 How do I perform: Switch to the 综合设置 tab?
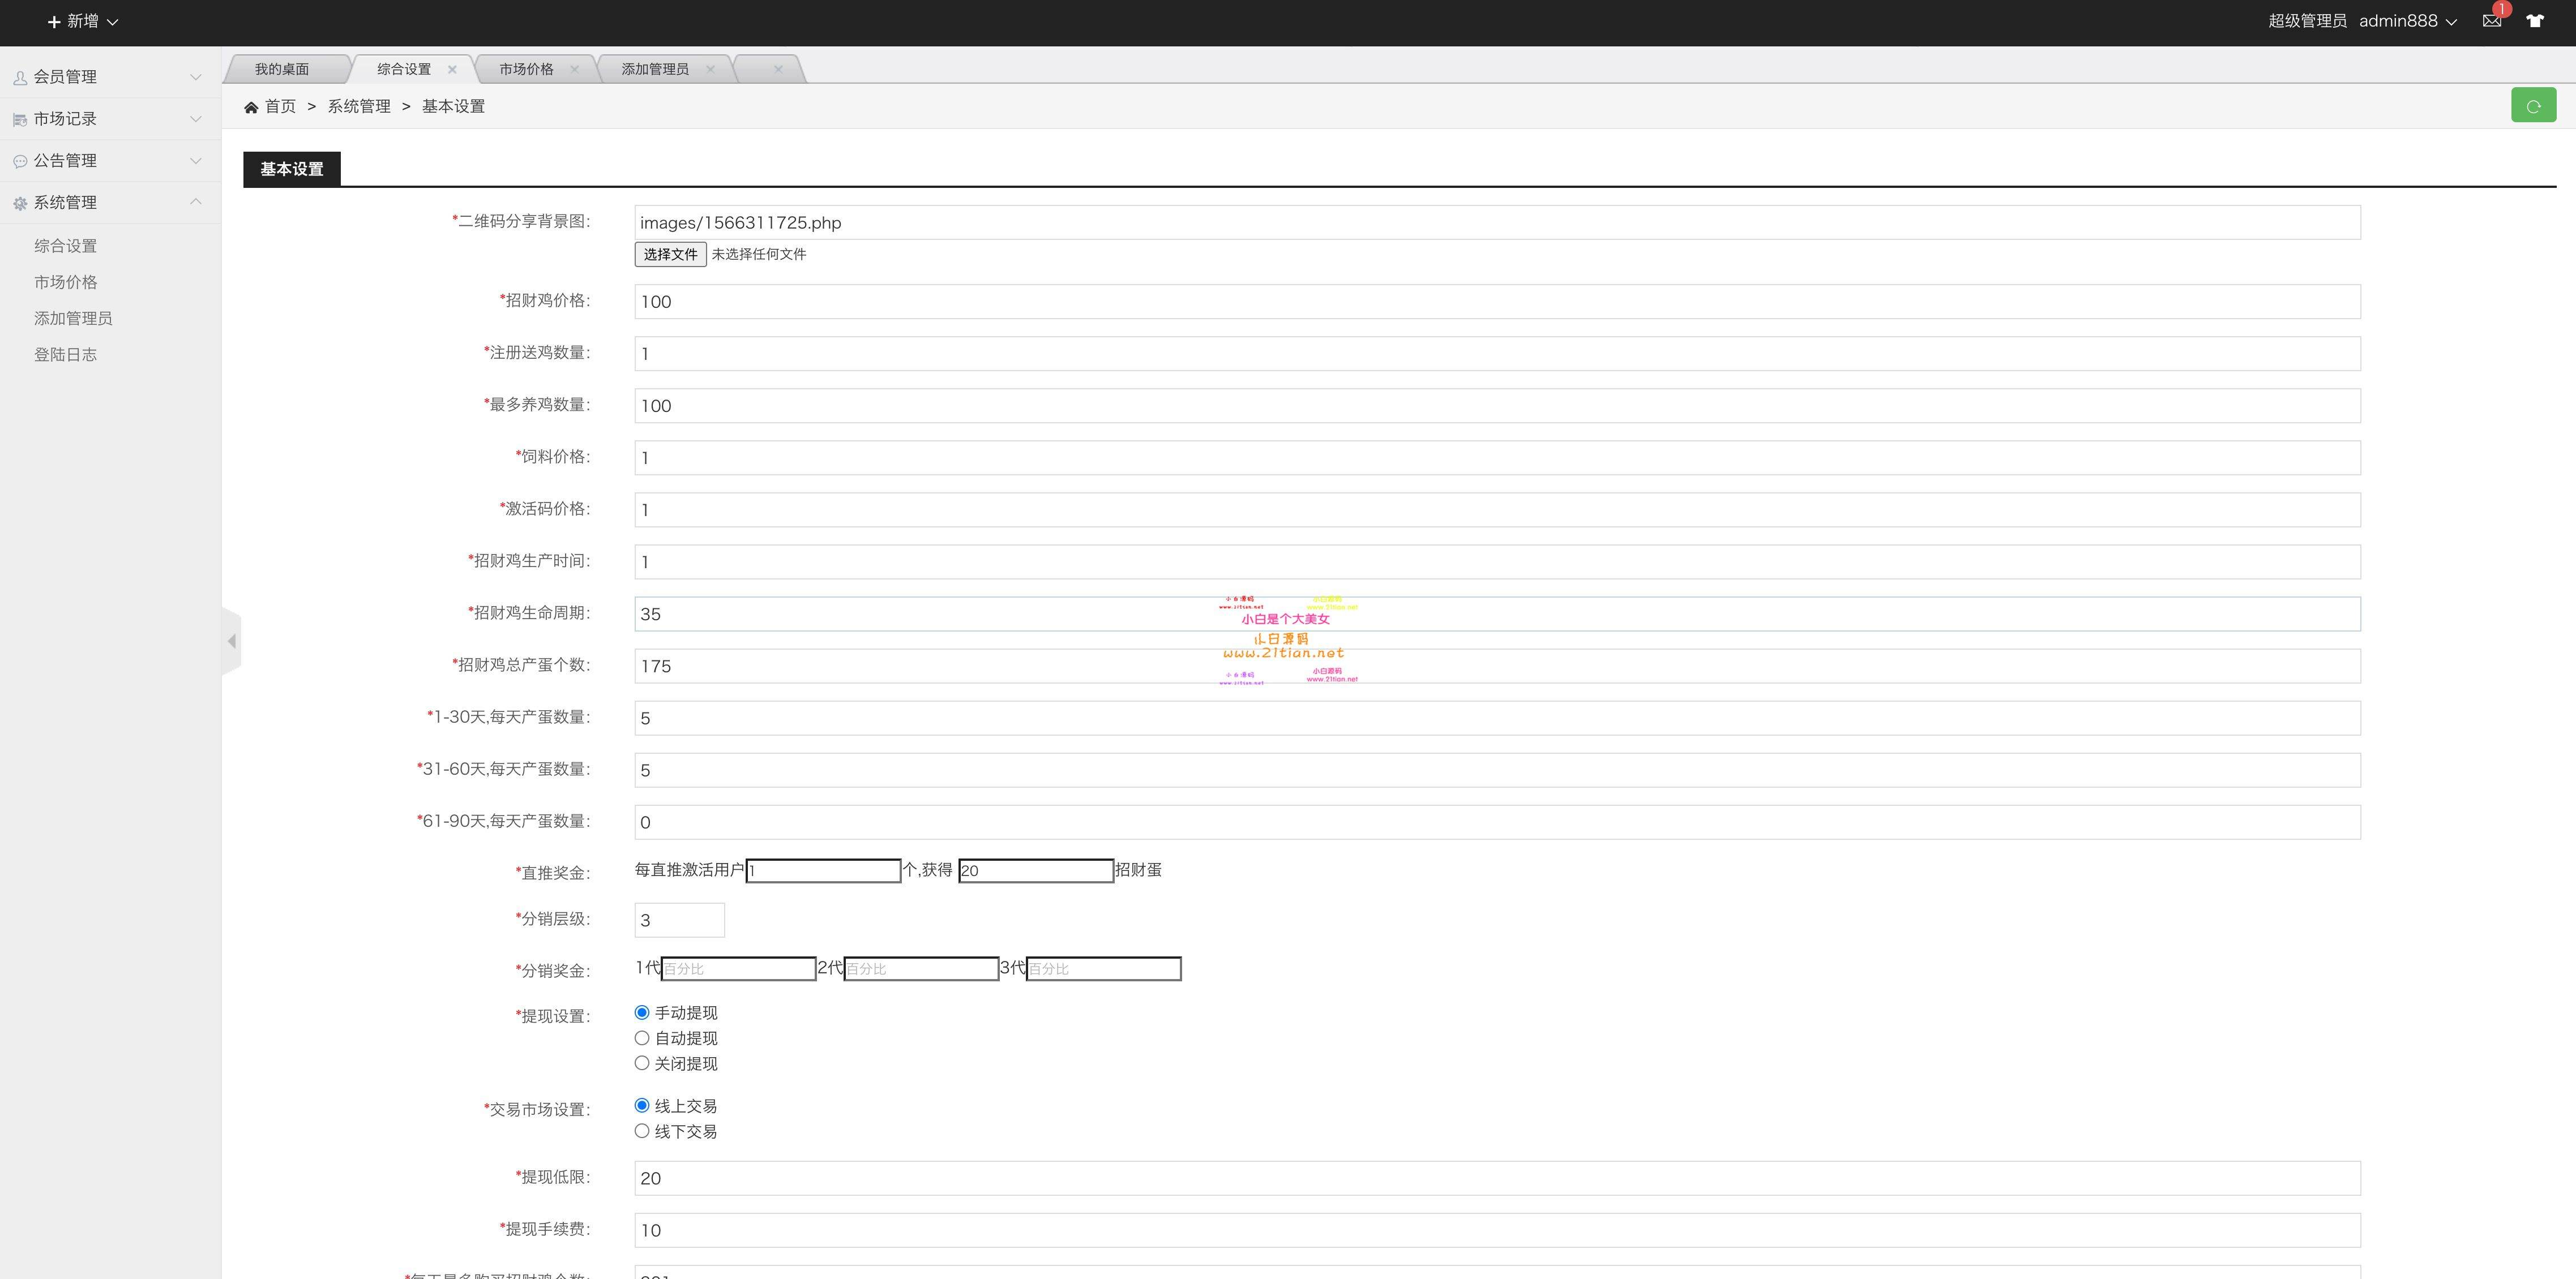coord(404,69)
